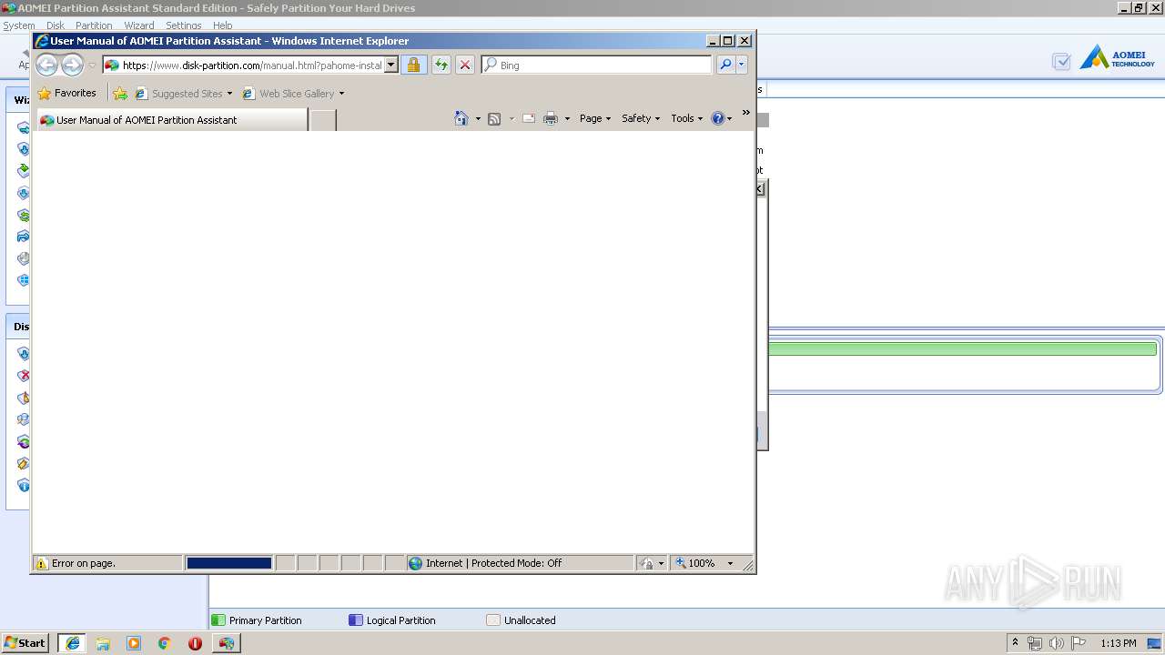This screenshot has width=1165, height=655.
Task: Open the recent pages dropdown beside Forward
Action: [92, 65]
